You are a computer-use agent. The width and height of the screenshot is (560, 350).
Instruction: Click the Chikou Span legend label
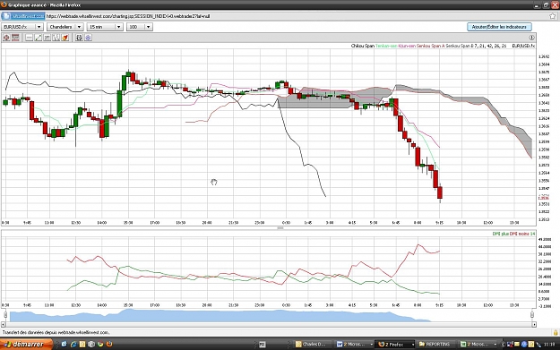click(363, 46)
